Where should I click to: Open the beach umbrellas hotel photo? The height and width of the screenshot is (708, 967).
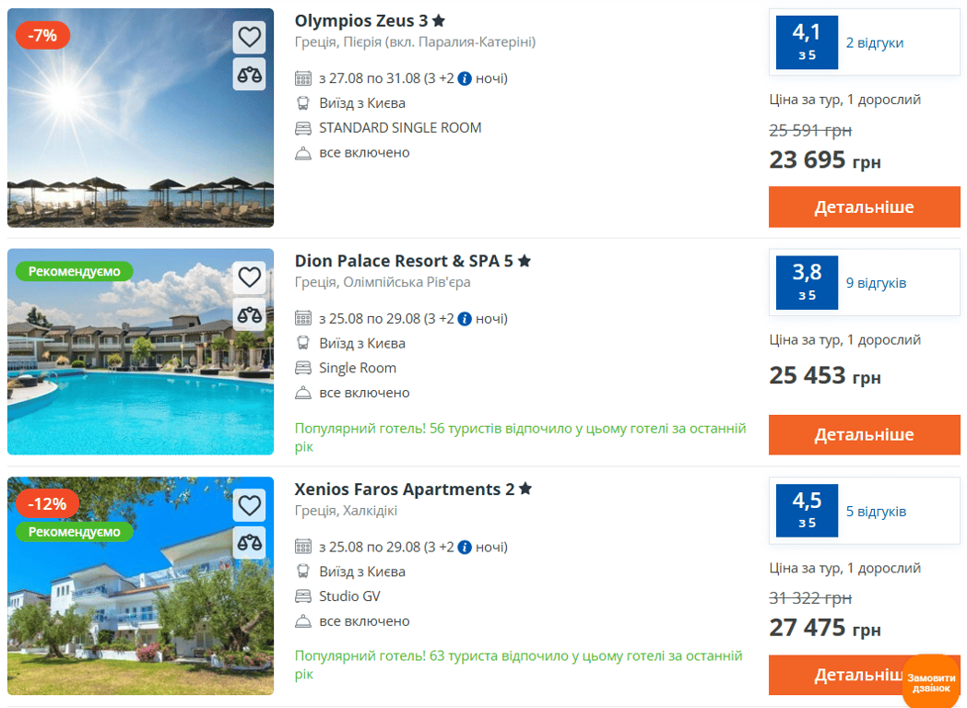click(x=141, y=118)
